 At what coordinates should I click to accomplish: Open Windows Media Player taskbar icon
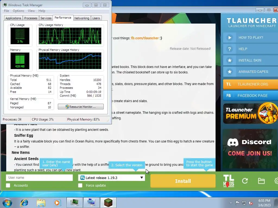point(57,203)
